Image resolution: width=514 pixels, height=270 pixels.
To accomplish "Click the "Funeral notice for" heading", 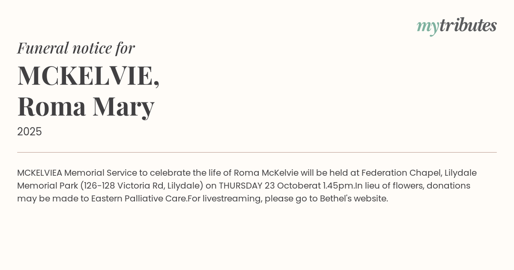I will 76,48.
